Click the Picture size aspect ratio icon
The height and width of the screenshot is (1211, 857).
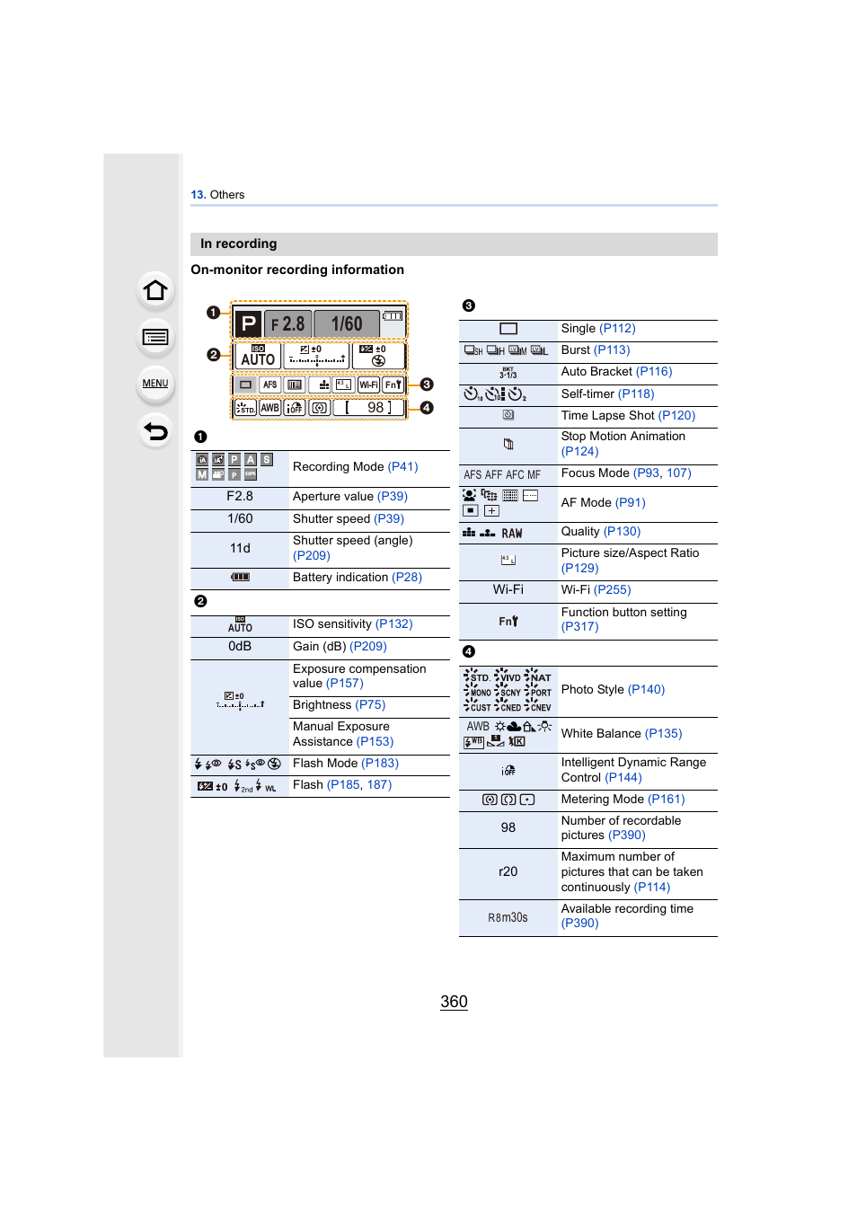[x=508, y=560]
